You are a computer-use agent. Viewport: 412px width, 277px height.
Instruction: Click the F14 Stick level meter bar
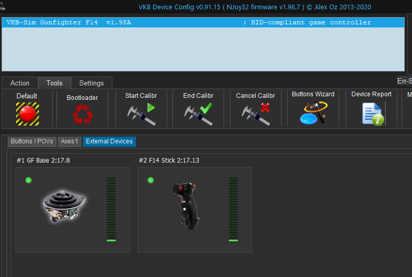pyautogui.click(x=233, y=210)
